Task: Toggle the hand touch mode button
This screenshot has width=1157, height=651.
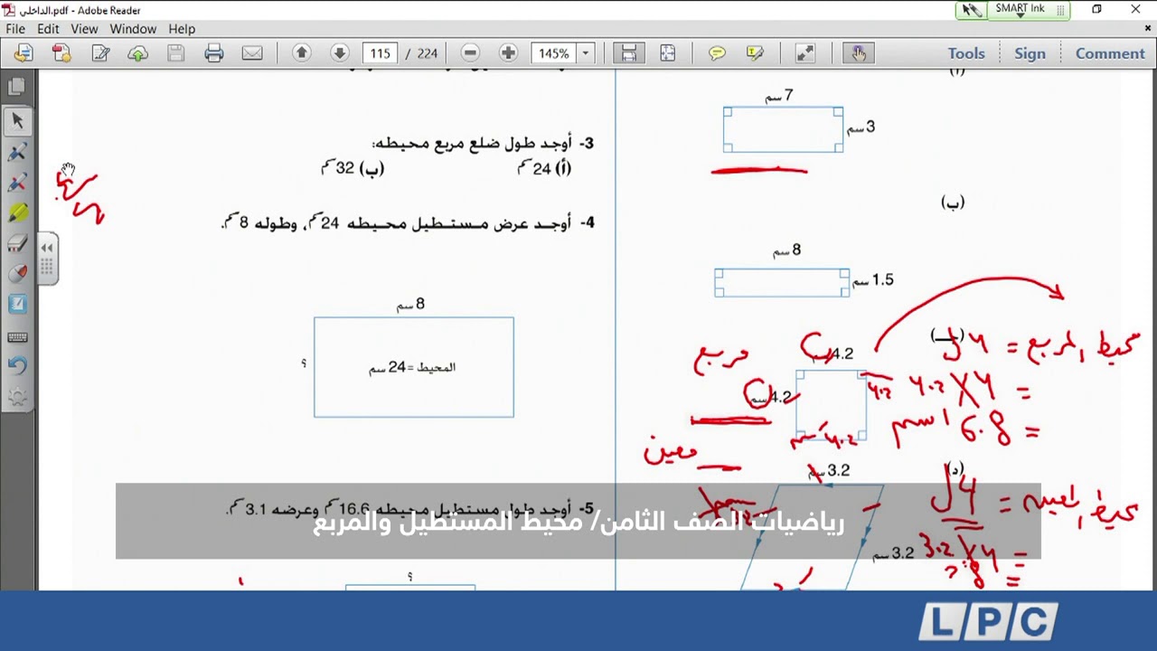Action: point(858,53)
